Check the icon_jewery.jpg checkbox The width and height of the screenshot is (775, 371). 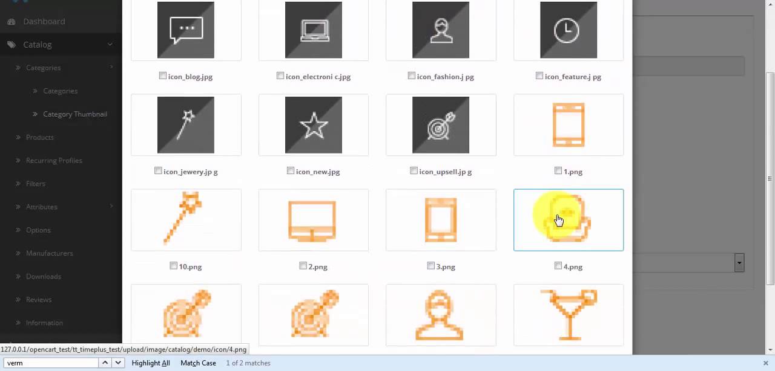[158, 170]
